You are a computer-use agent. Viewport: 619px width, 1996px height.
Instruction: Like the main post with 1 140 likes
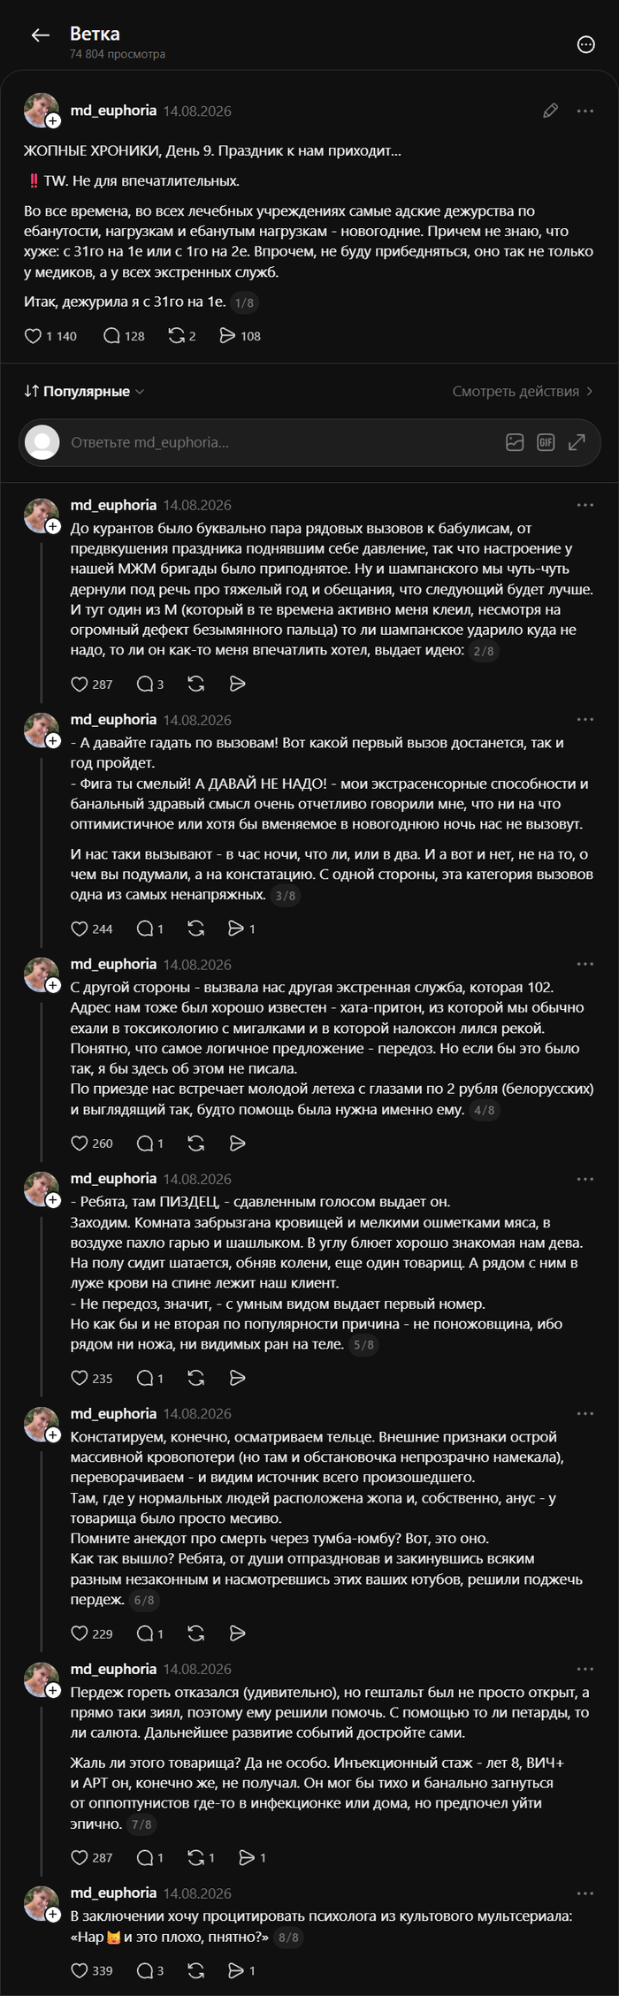pos(50,336)
